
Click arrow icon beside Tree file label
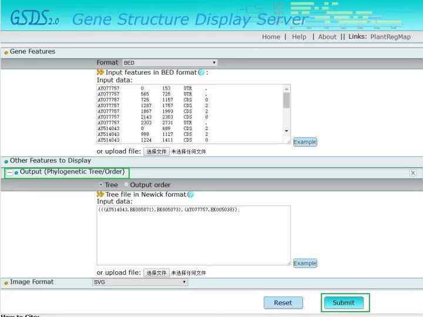point(100,195)
